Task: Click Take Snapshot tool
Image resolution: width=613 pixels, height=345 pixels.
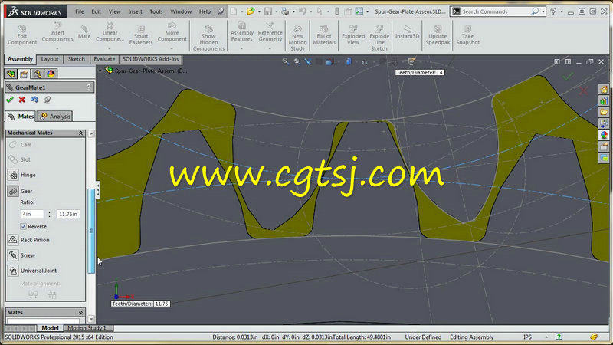Action: tap(467, 35)
